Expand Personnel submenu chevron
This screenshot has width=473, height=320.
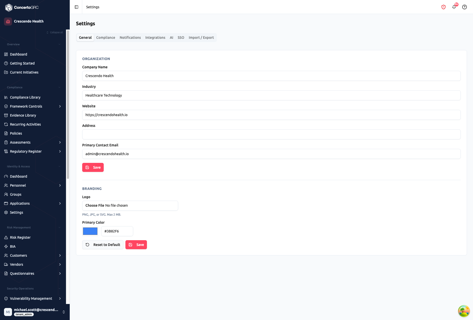coord(60,185)
